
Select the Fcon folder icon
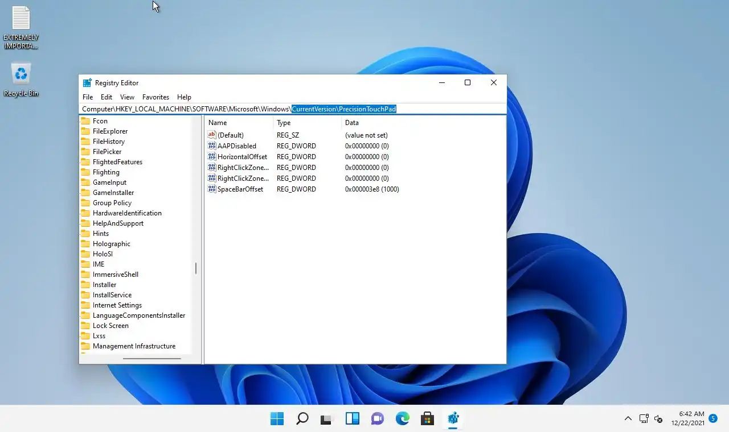pyautogui.click(x=85, y=121)
